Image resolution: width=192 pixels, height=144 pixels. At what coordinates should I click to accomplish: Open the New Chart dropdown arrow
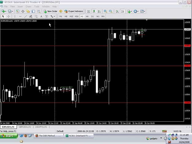click(6, 11)
